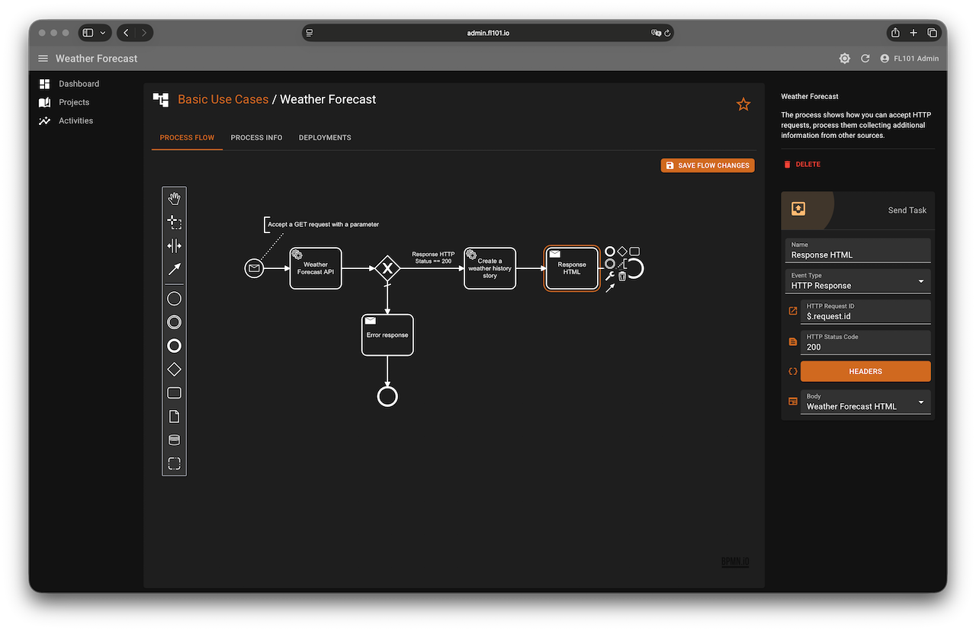The width and height of the screenshot is (976, 631).
Task: Expand the Body dropdown showing Weather Forecast HTML
Action: click(x=865, y=402)
